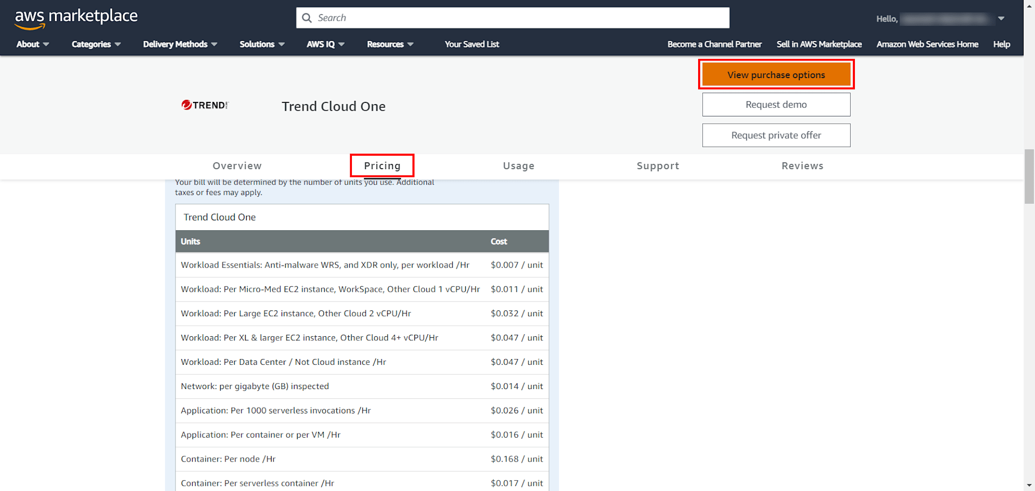Click View purchase options button
Image resolution: width=1035 pixels, height=491 pixels.
point(776,75)
